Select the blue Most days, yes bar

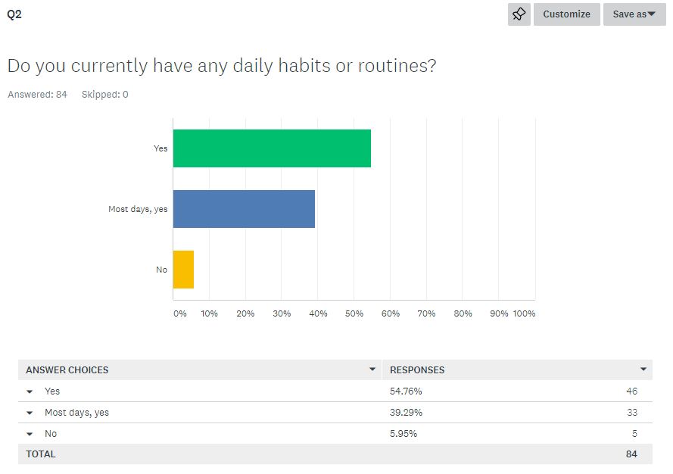(x=244, y=209)
